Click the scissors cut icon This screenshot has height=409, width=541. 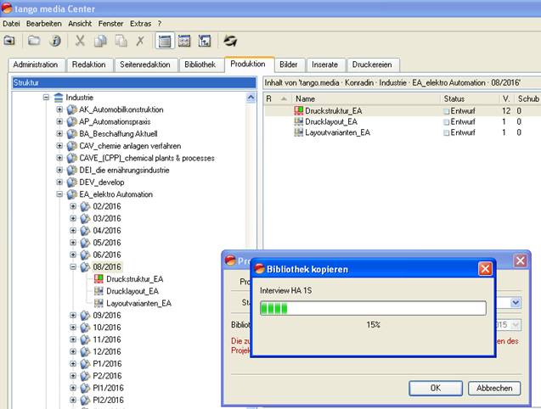click(x=80, y=40)
